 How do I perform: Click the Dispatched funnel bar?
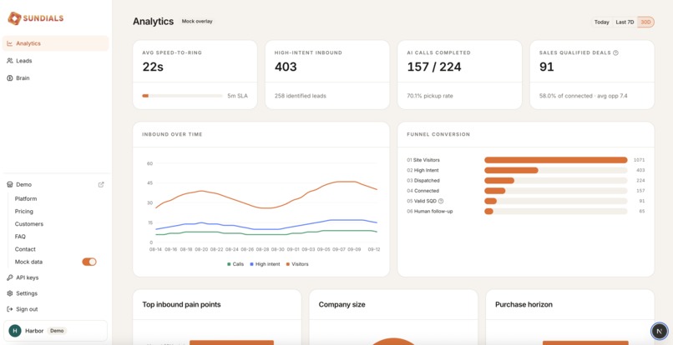click(x=556, y=181)
